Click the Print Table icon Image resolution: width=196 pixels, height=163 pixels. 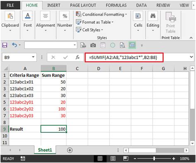tap(171, 17)
